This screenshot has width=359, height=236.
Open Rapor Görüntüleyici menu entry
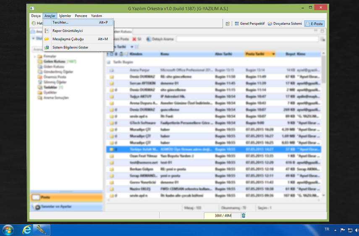tap(78, 31)
